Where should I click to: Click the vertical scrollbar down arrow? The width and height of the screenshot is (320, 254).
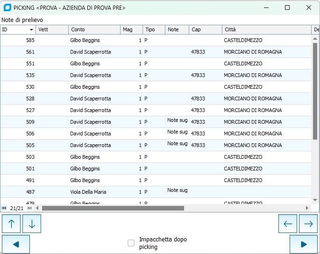[315, 199]
